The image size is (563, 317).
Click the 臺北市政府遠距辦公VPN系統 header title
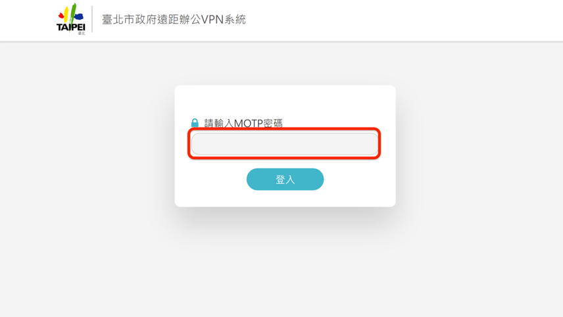click(x=174, y=19)
